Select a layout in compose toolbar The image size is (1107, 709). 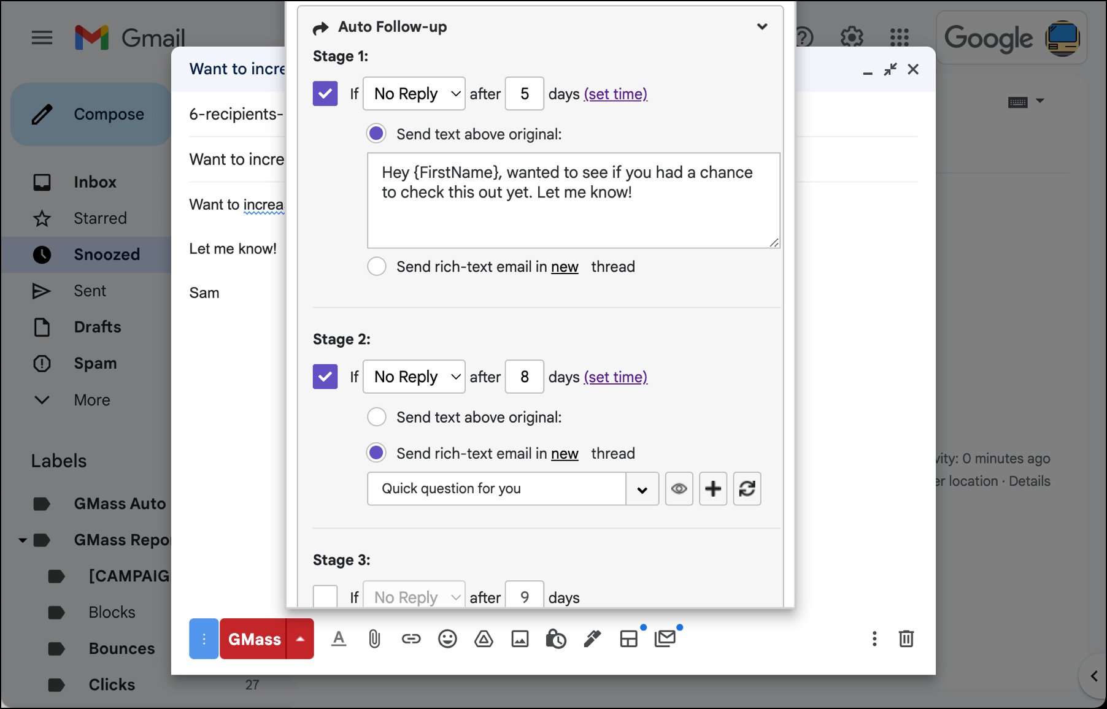[629, 639]
